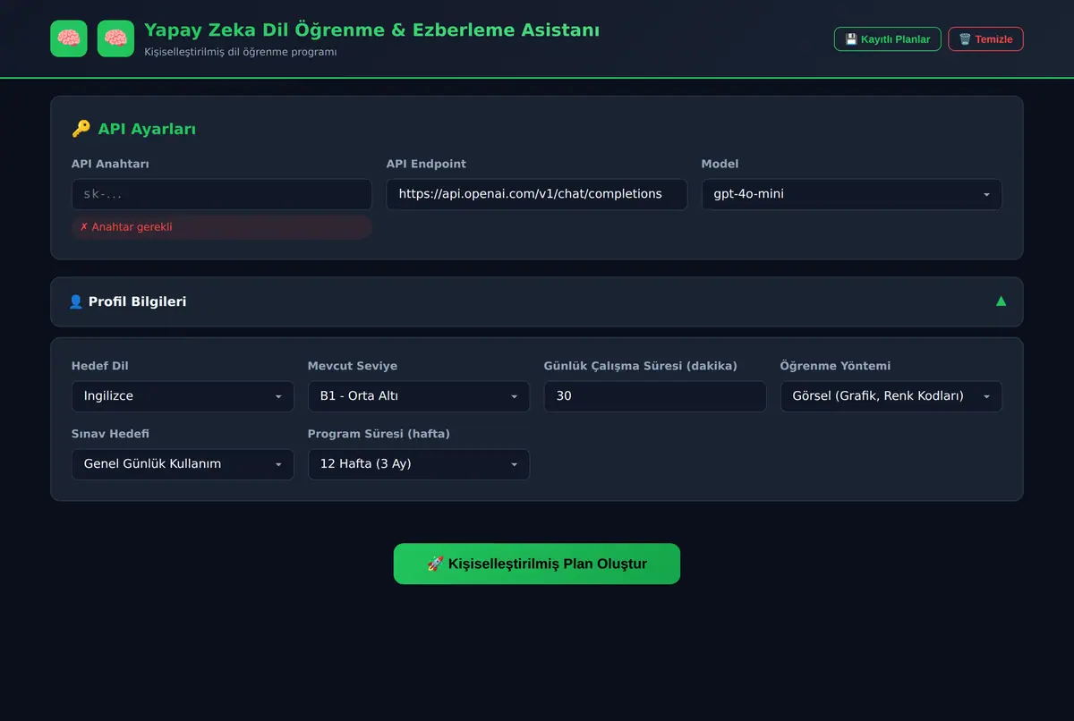Select the Günlük Çalışma Süresi field
The width and height of the screenshot is (1074, 721).
click(655, 396)
